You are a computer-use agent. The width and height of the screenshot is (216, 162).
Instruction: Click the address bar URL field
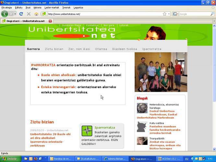105,14
